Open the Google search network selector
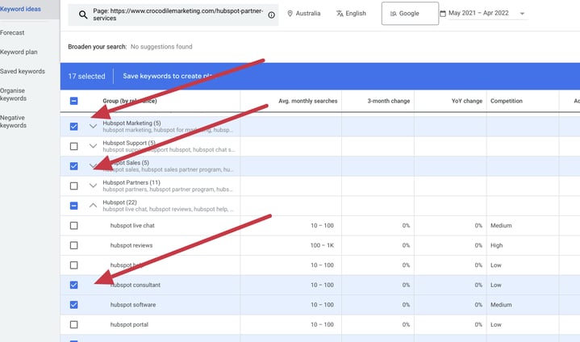The width and height of the screenshot is (580, 342). (410, 14)
